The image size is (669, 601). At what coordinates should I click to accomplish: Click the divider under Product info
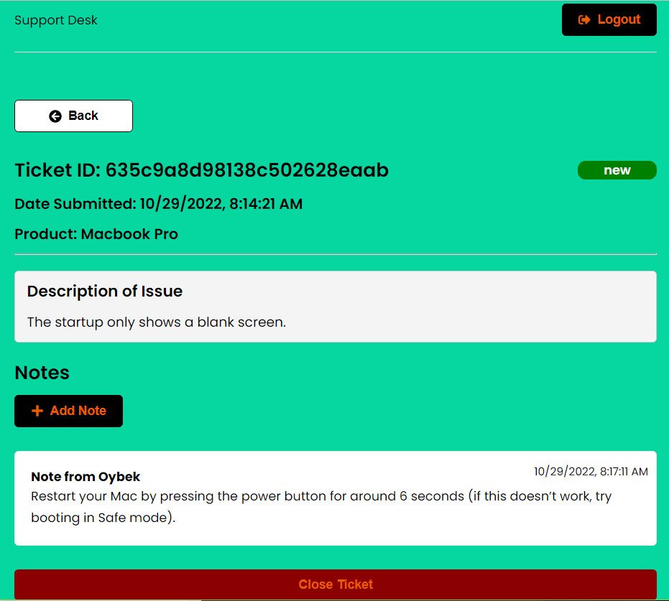(x=335, y=253)
